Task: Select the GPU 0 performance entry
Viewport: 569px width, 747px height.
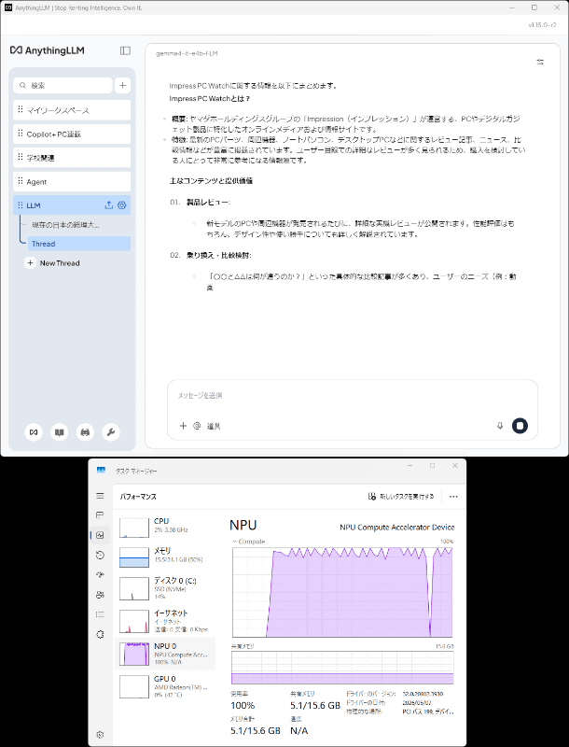Action: coord(164,686)
